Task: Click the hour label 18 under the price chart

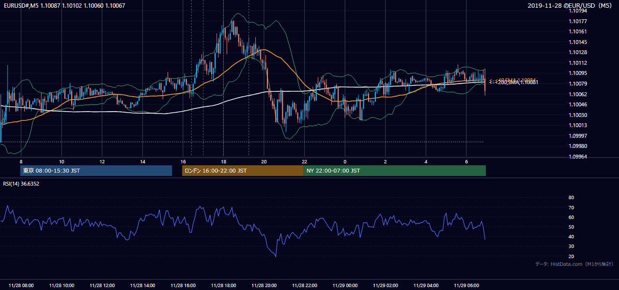Action: 223,161
